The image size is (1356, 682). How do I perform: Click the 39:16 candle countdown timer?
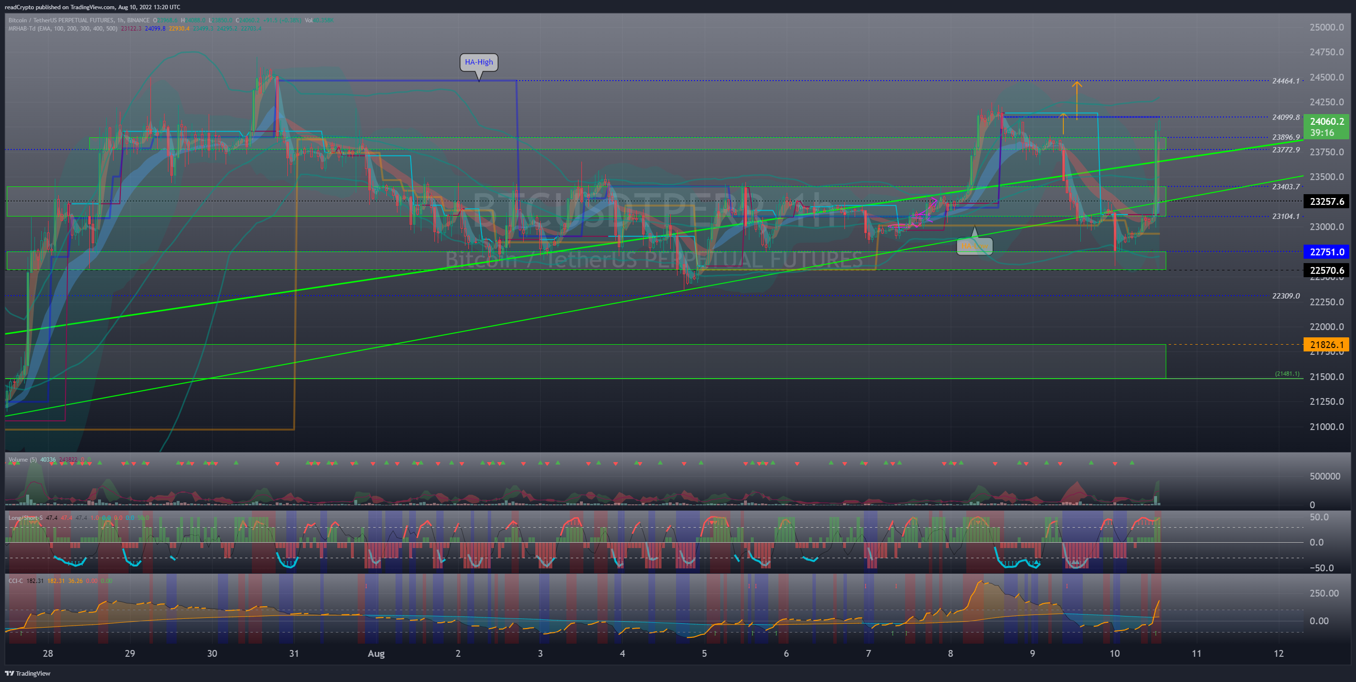(1322, 133)
